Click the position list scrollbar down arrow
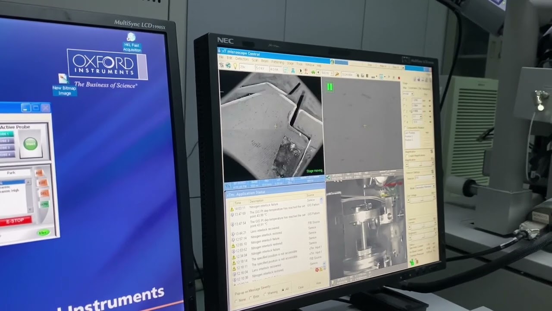Viewport: 552px width, 311px height. tap(30, 209)
